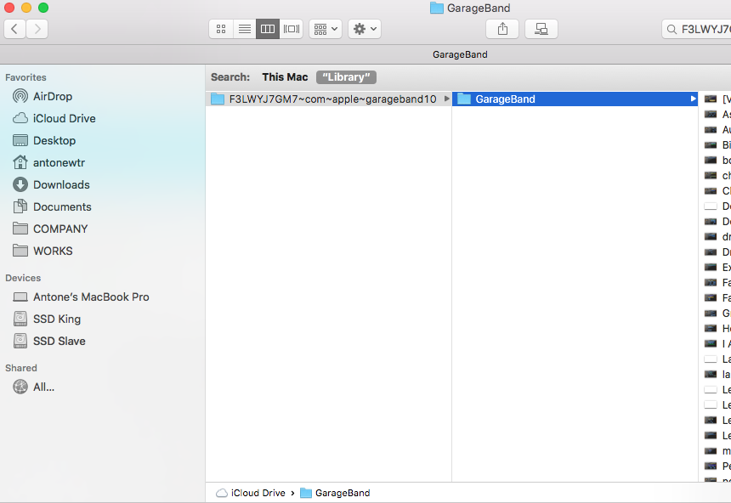
Task: Open iCloud Drive in the sidebar
Action: point(54,118)
